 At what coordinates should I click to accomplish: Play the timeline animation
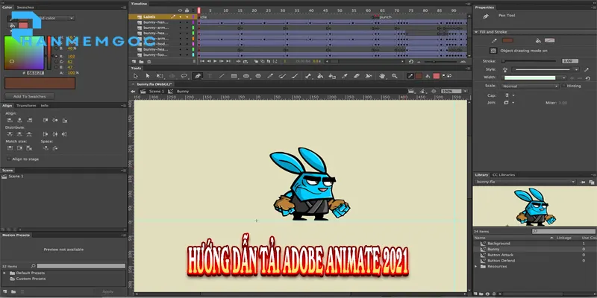click(x=215, y=61)
